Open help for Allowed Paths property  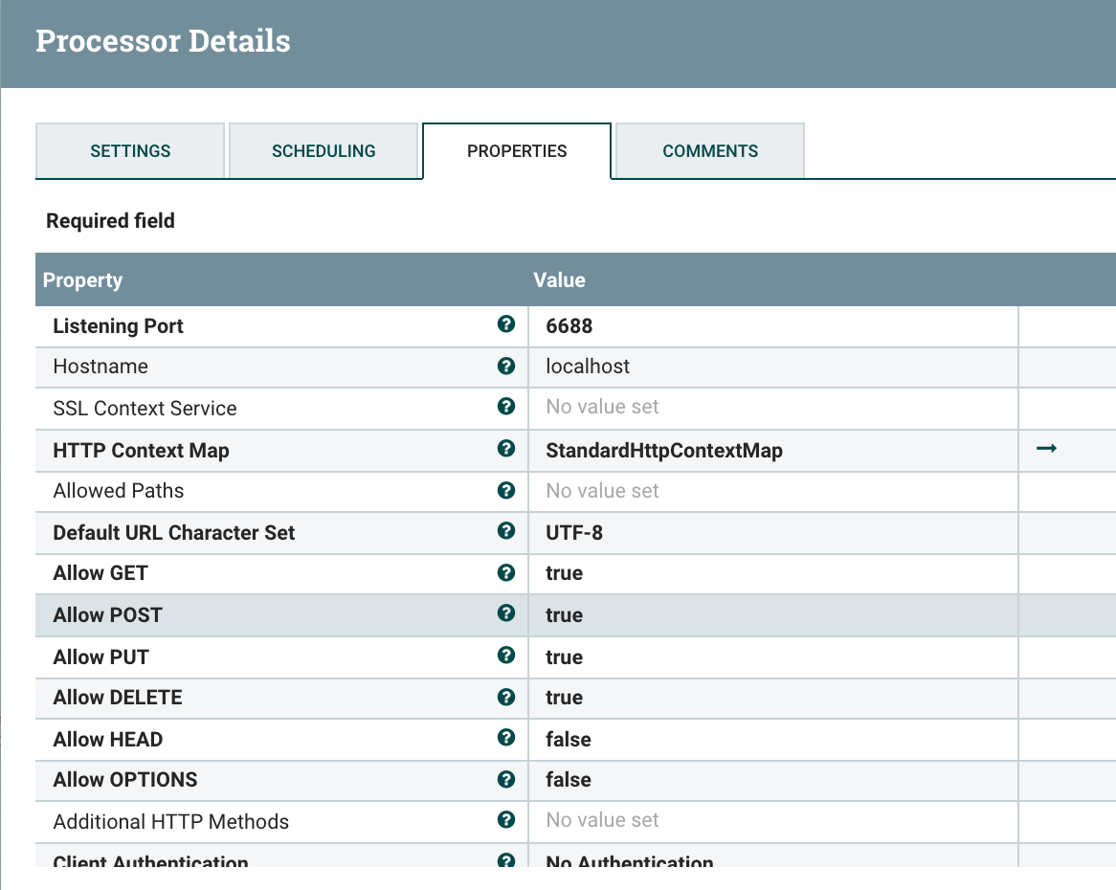tap(505, 490)
